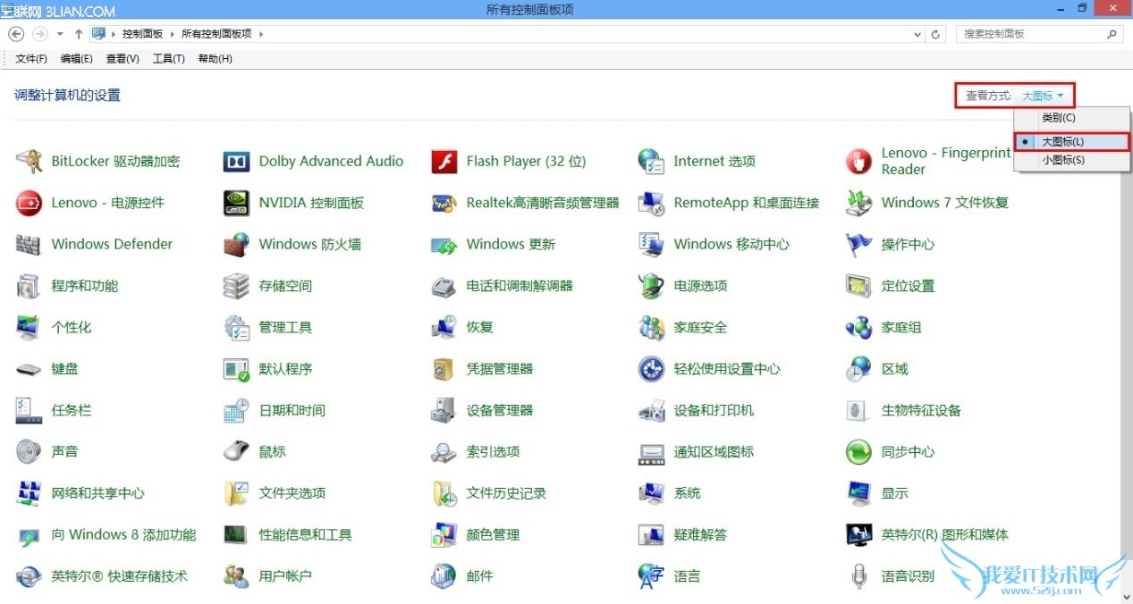
Task: Click the search magnifier icon
Action: [x=1112, y=34]
